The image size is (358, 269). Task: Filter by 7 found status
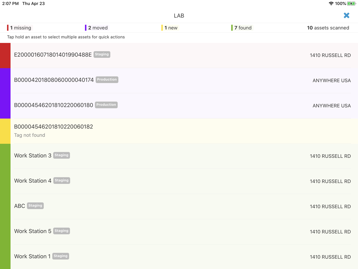point(242,28)
